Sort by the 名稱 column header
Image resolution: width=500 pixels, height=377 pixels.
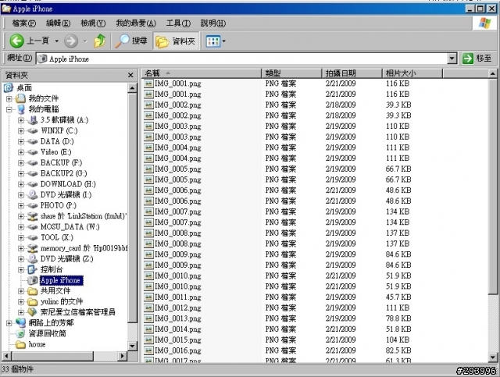pyautogui.click(x=202, y=73)
